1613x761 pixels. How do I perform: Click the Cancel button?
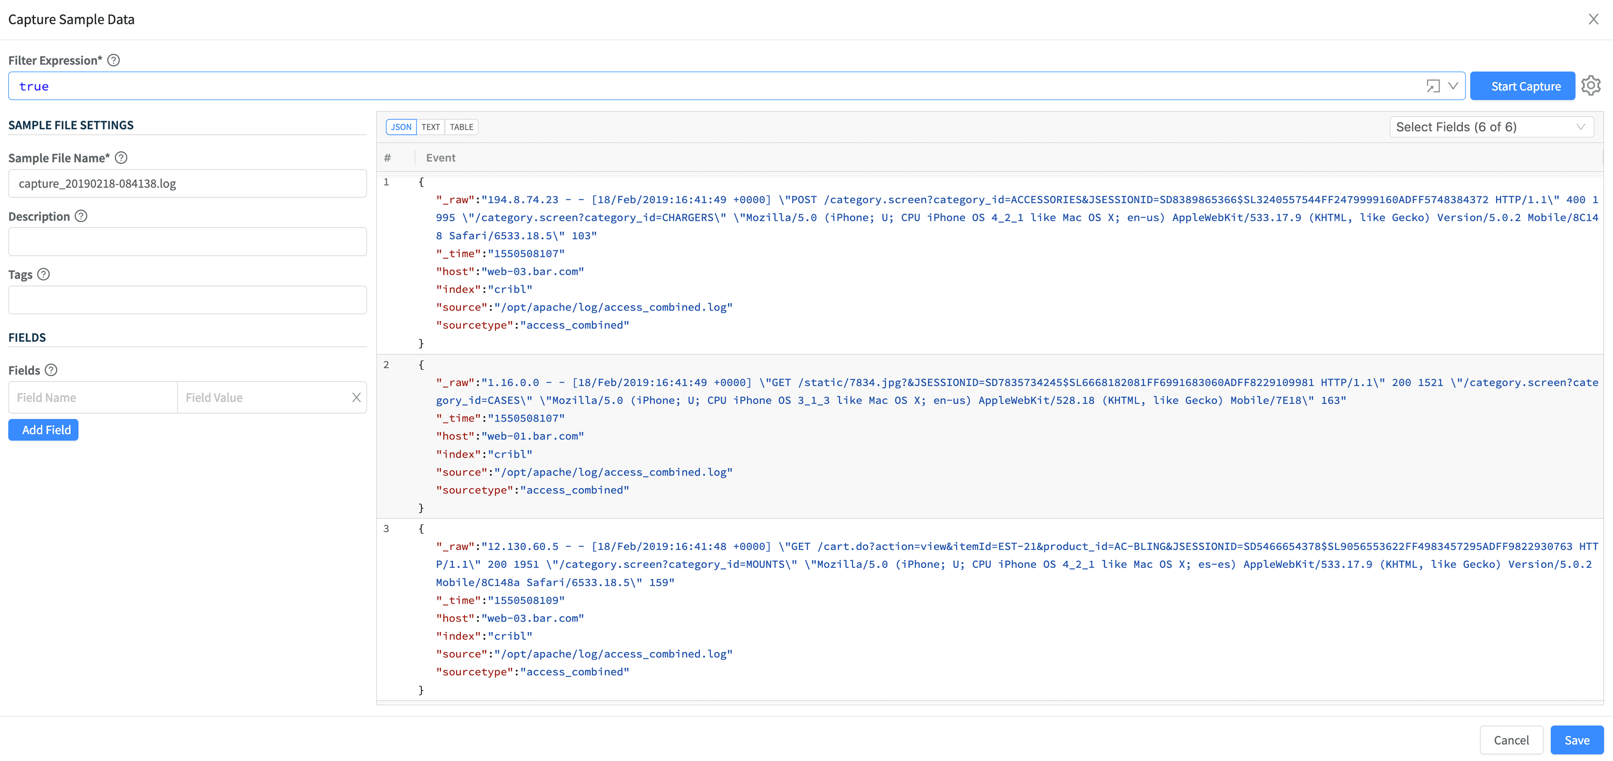click(x=1511, y=740)
